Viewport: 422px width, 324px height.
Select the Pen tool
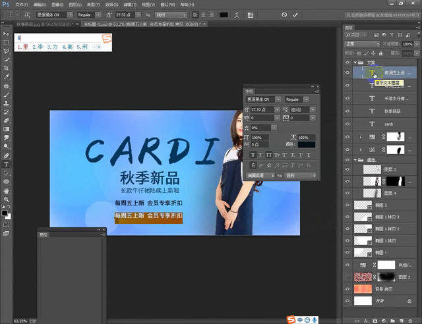pos(6,155)
